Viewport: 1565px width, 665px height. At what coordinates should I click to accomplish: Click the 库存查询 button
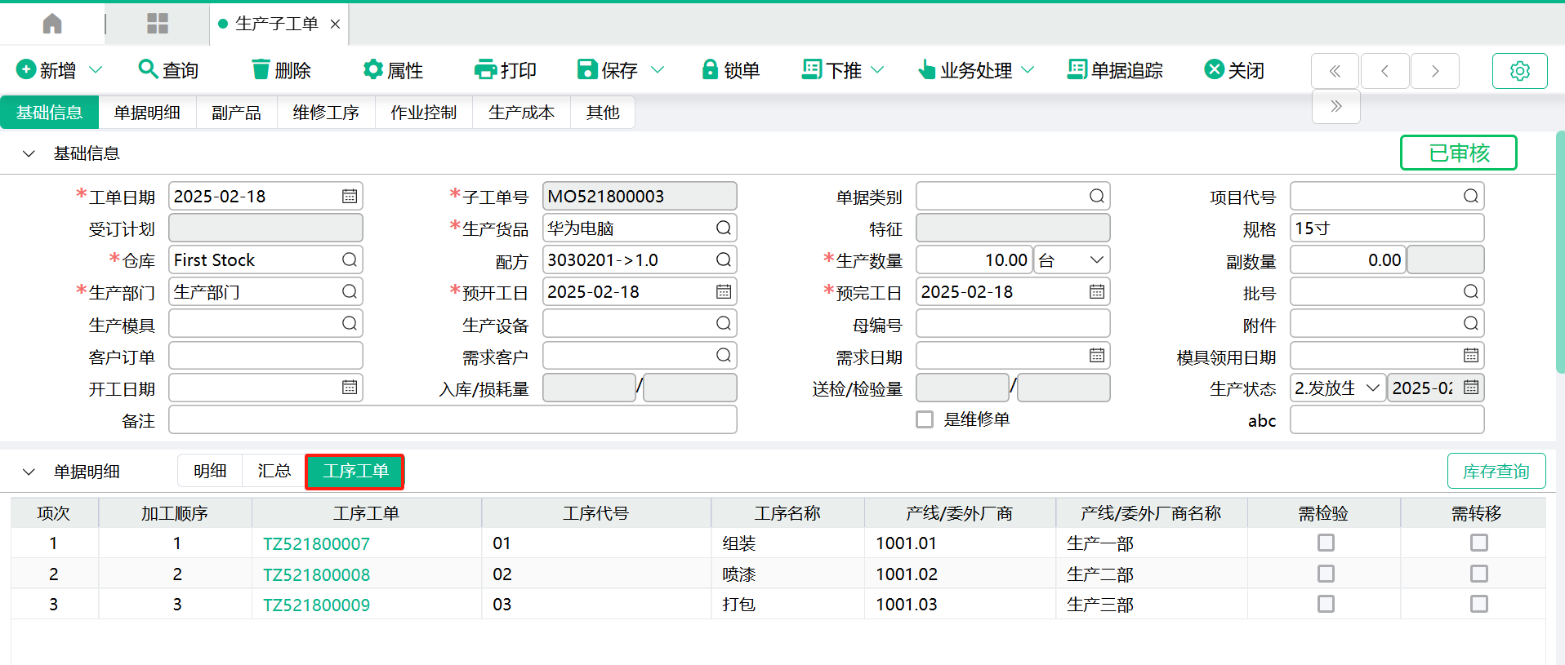[x=1496, y=471]
